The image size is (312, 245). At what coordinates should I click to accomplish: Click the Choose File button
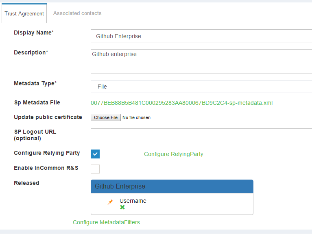point(106,117)
